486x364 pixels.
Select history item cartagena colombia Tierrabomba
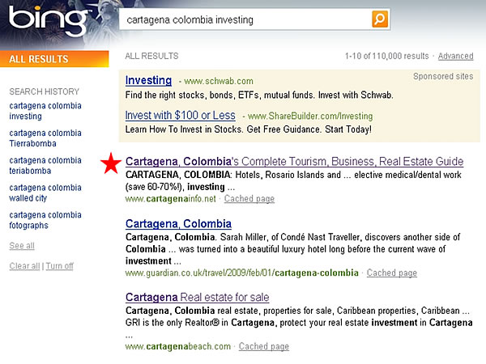(x=45, y=138)
